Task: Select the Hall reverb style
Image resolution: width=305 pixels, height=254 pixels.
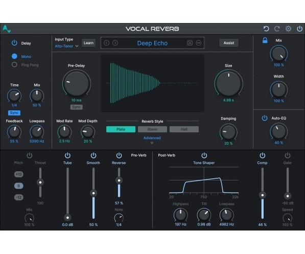Action: click(x=184, y=129)
